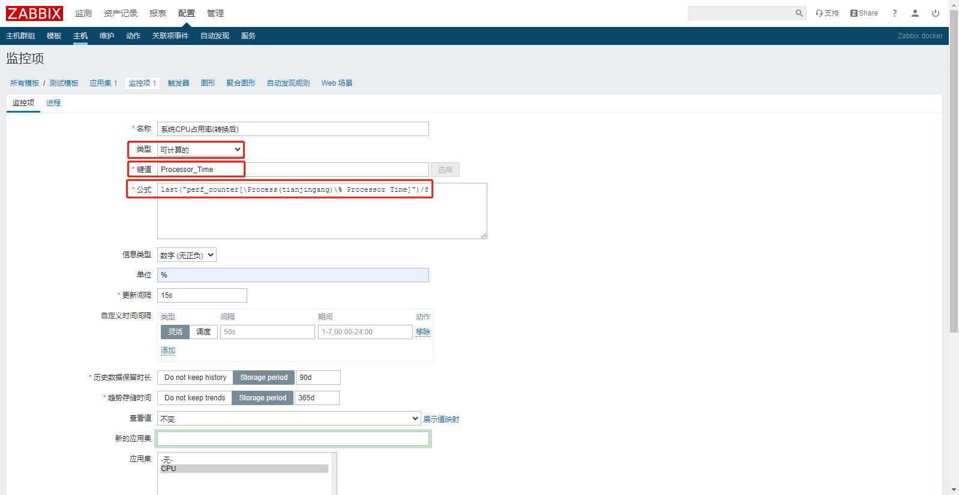Click the page vertical scrollbar
Screen dimensions: 959x495
(954, 171)
